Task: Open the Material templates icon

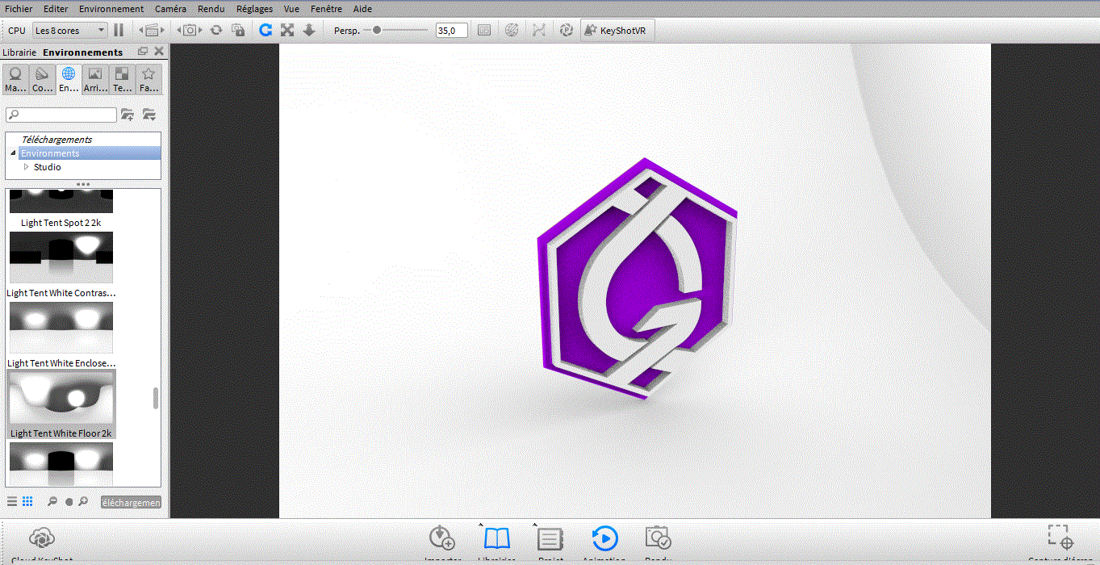Action: point(512,30)
